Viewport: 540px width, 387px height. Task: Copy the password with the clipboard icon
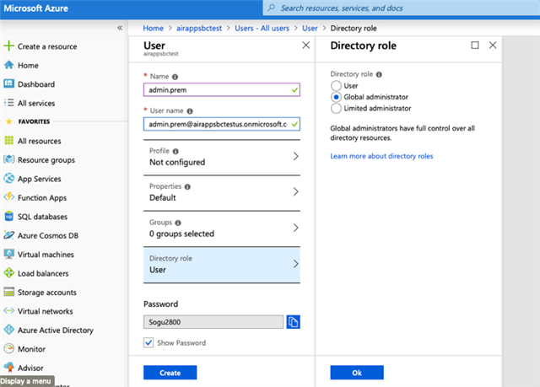point(293,322)
